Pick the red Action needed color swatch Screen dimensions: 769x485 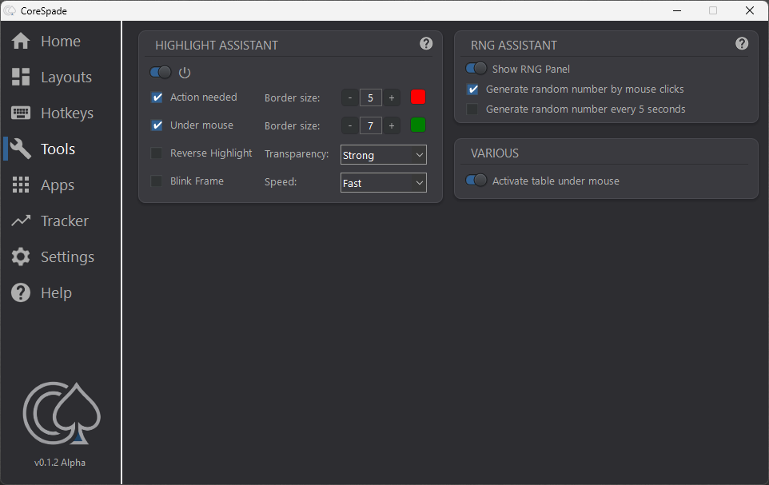(x=418, y=97)
